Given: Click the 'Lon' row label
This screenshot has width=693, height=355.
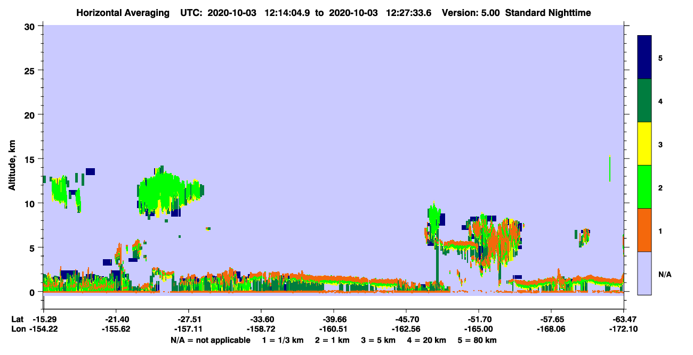Looking at the screenshot, I should [18, 329].
